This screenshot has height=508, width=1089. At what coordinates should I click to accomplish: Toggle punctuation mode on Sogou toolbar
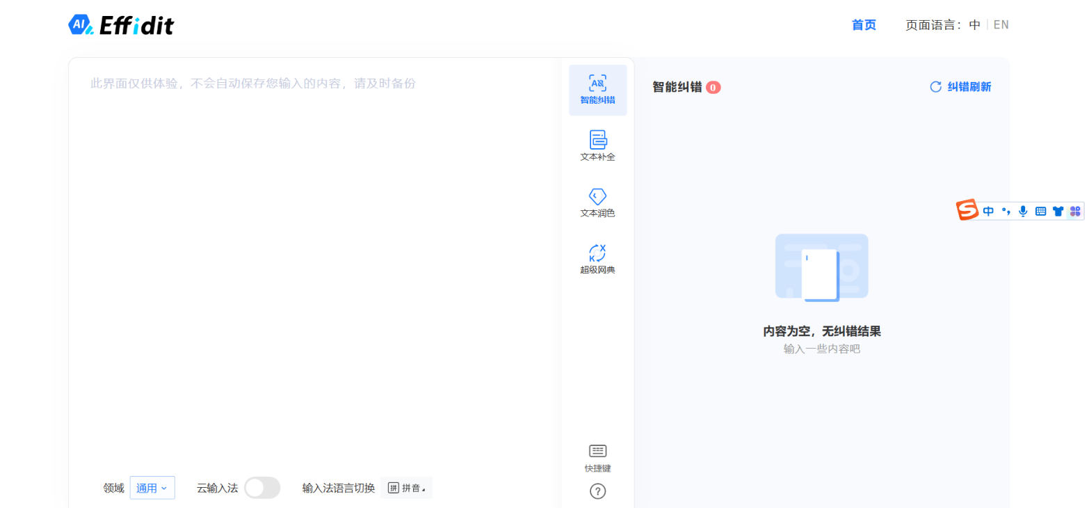click(x=1006, y=210)
